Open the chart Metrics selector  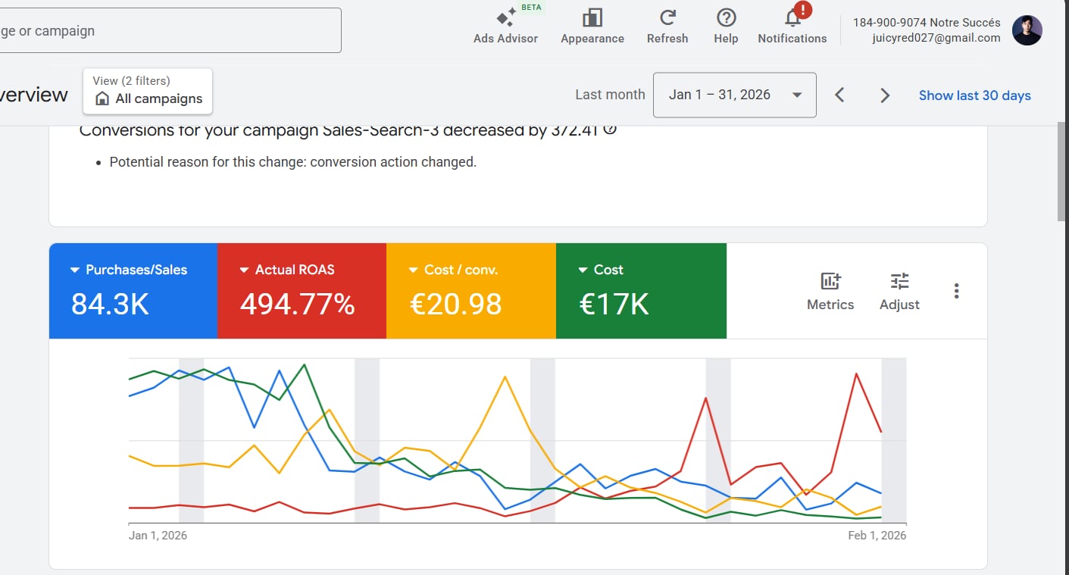point(830,291)
